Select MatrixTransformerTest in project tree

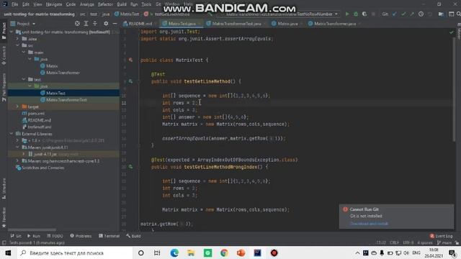[x=66, y=100]
